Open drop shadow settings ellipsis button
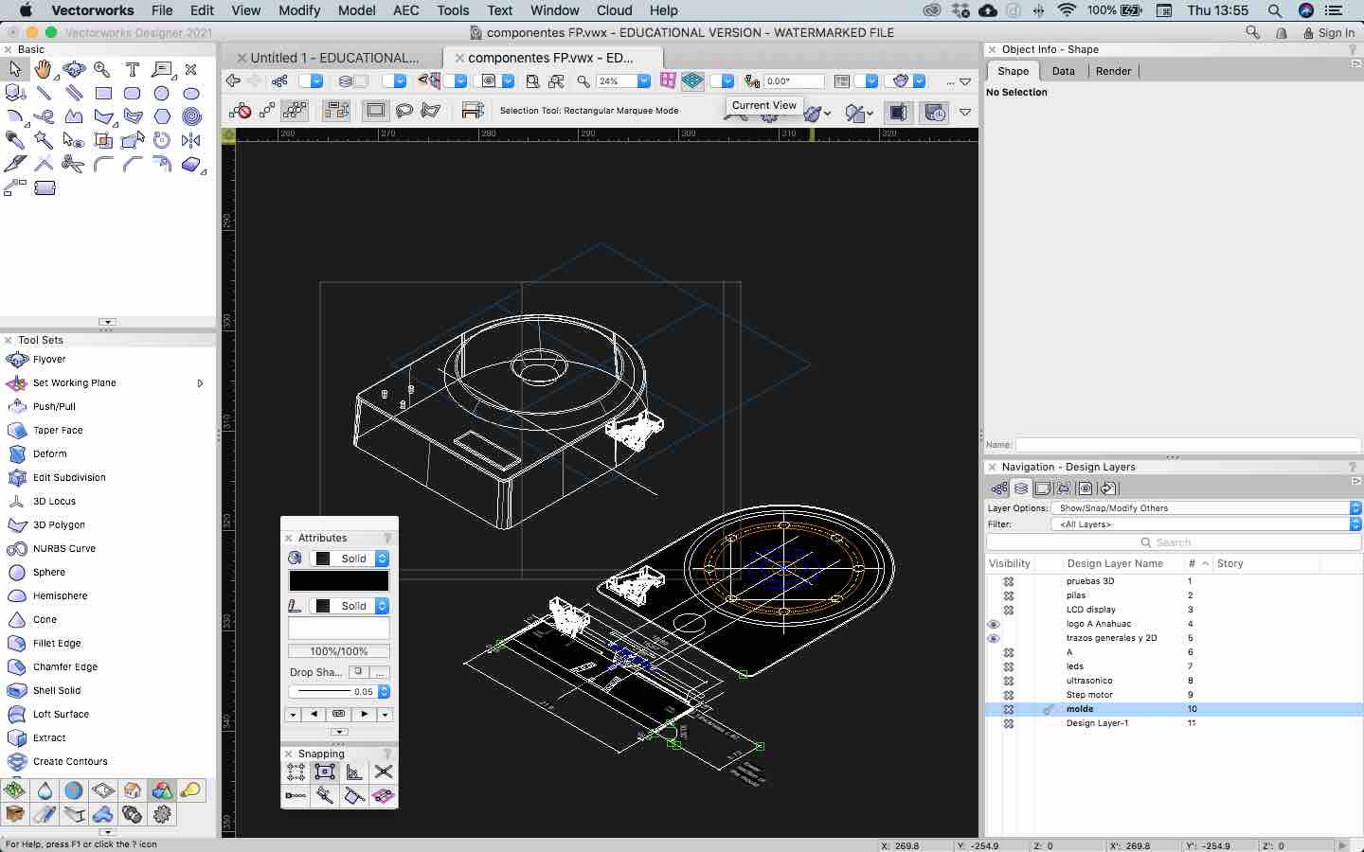Screen dimensions: 1364x852 point(380,672)
